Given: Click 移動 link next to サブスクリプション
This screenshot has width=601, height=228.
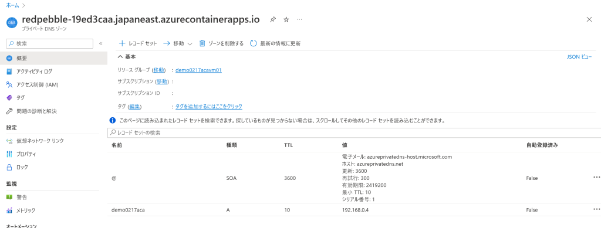Looking at the screenshot, I should click(x=162, y=81).
